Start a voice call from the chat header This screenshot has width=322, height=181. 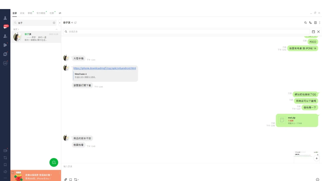(x=310, y=22)
